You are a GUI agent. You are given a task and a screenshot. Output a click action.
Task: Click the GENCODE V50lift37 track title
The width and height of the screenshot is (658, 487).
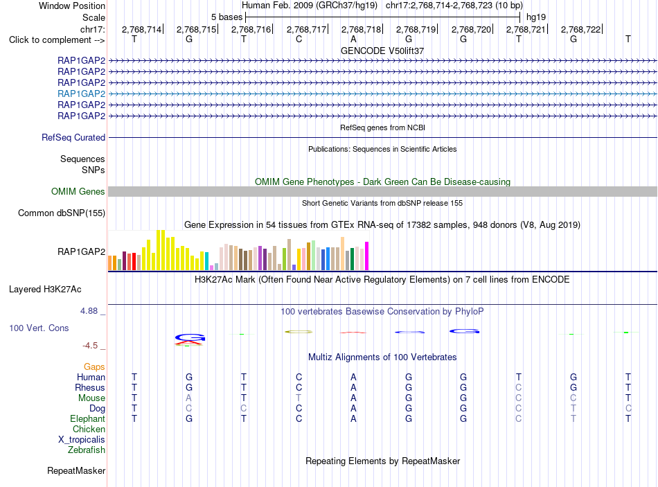[x=382, y=51]
